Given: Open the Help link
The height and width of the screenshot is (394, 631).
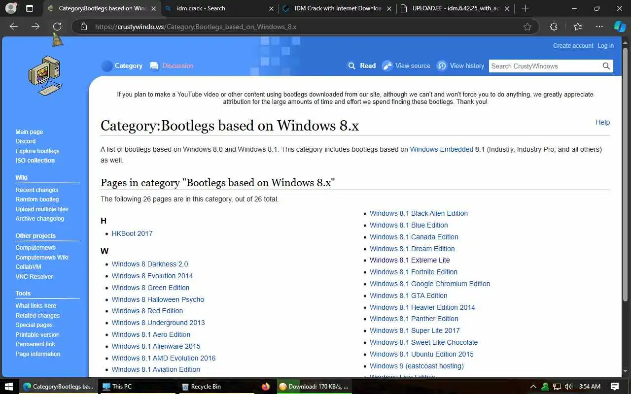Looking at the screenshot, I should pos(602,122).
